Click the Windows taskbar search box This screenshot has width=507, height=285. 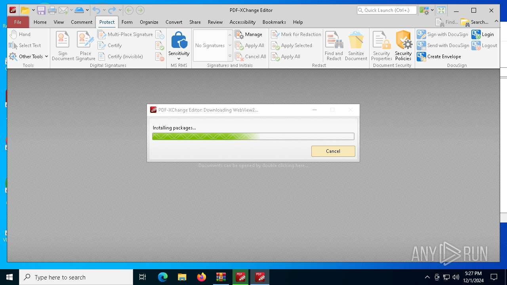tap(76, 277)
